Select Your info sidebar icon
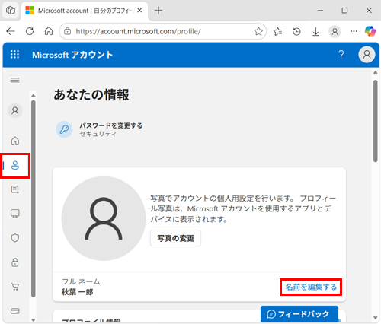The image size is (381, 324). click(15, 166)
